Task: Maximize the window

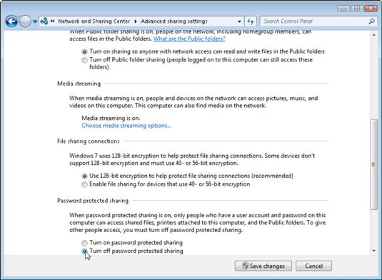Action: tap(357, 9)
